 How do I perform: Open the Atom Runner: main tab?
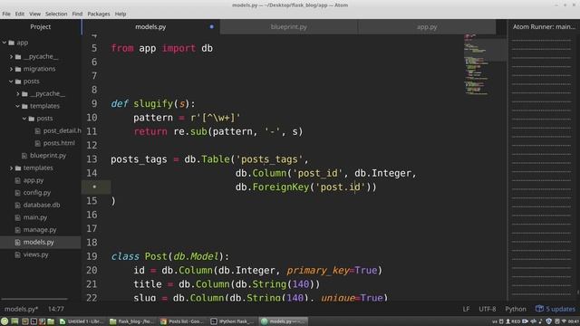544,26
